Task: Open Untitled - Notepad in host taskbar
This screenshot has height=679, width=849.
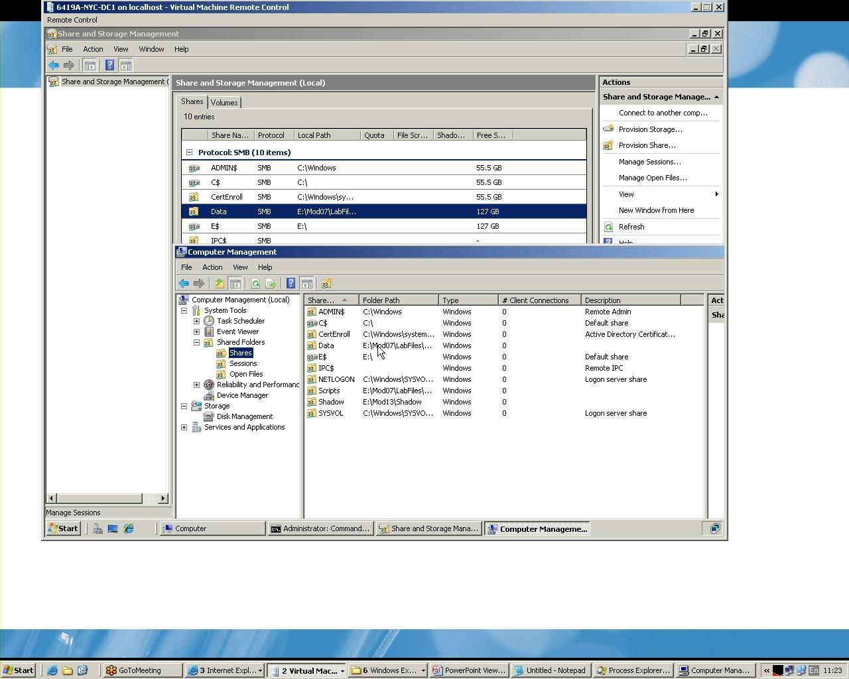Action: coord(551,670)
